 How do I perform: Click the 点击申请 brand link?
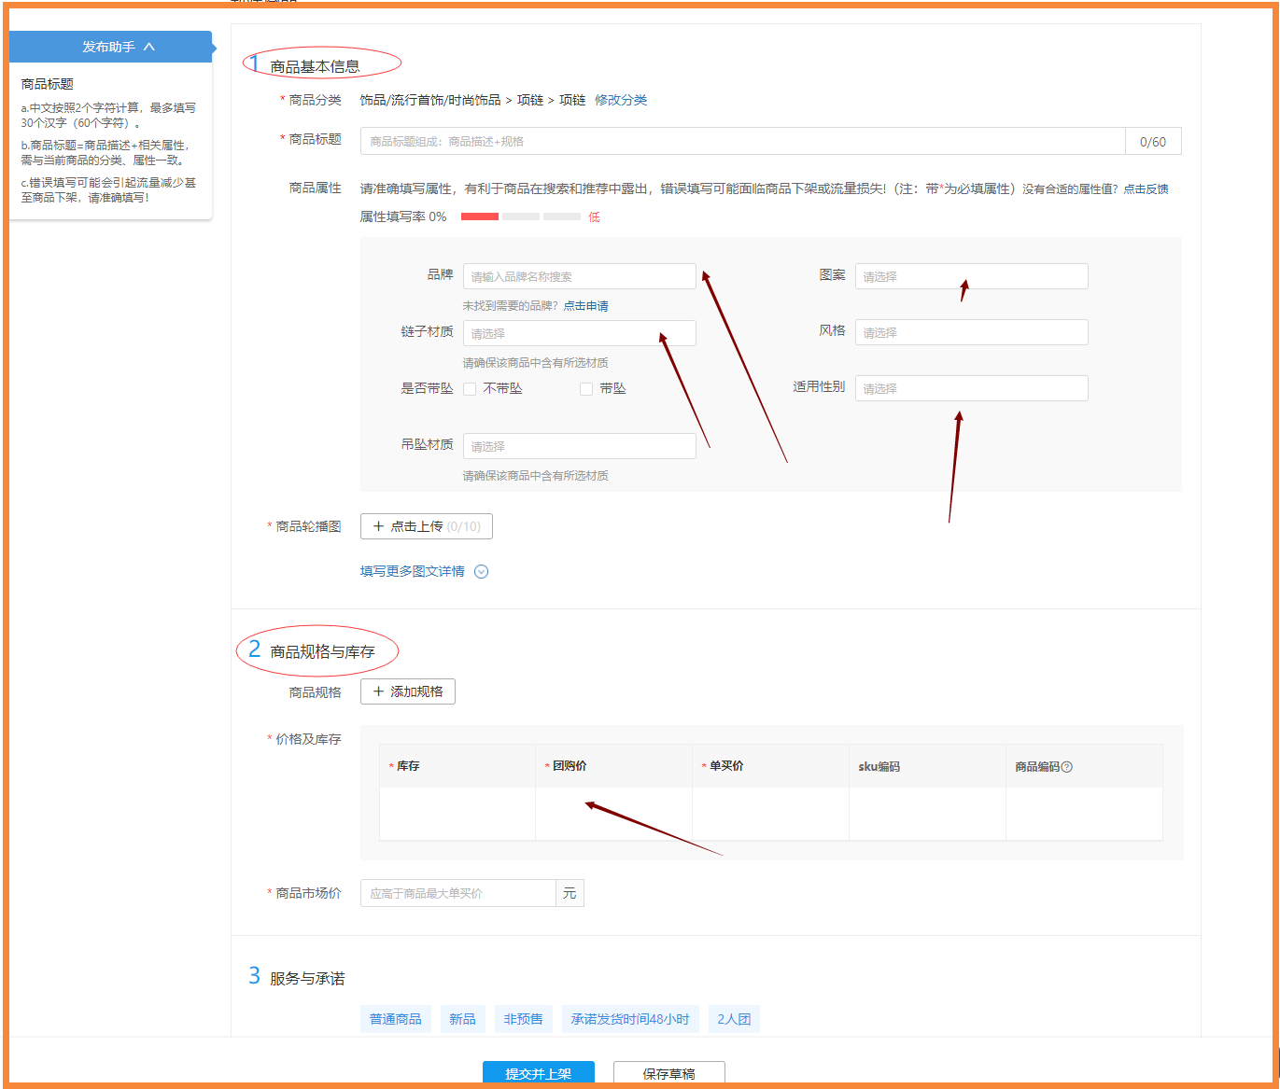(x=586, y=306)
